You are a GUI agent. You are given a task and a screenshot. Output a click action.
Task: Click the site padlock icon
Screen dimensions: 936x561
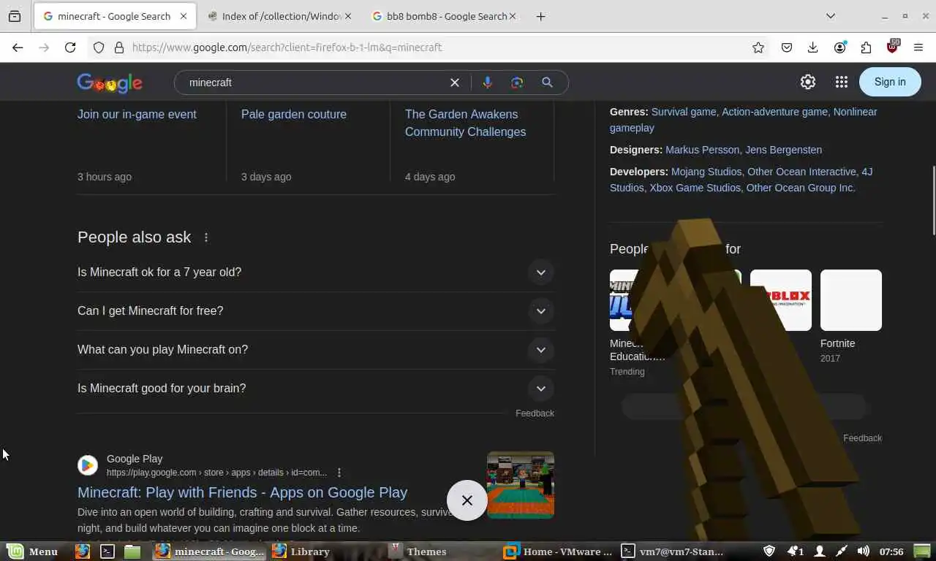[x=119, y=47]
